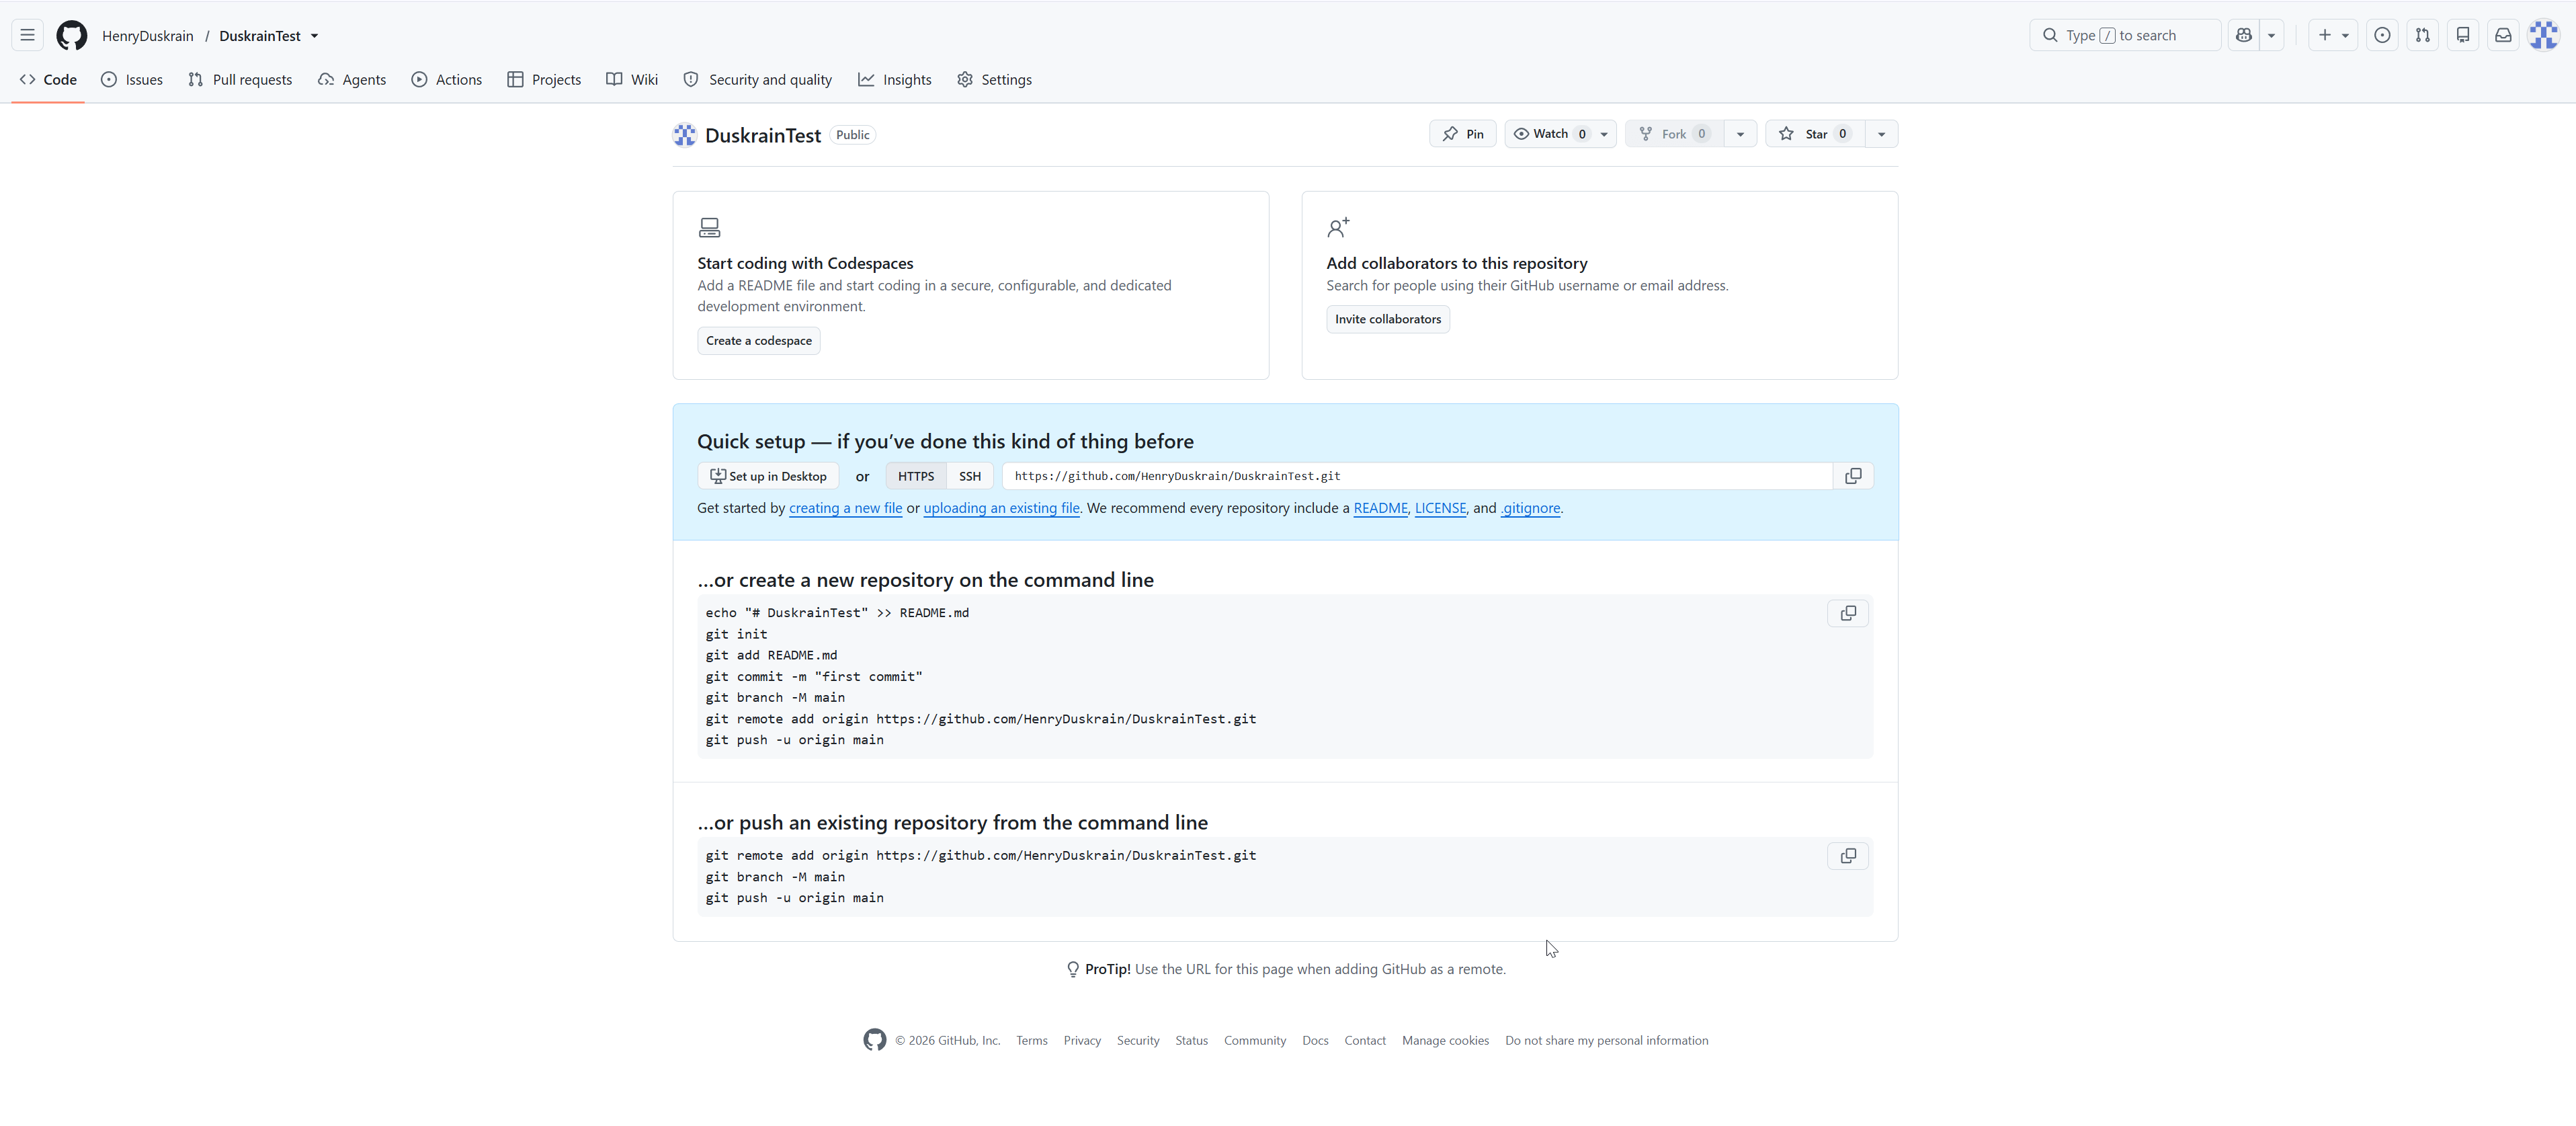2576x1126 pixels.
Task: Click the search bar
Action: [x=2125, y=35]
